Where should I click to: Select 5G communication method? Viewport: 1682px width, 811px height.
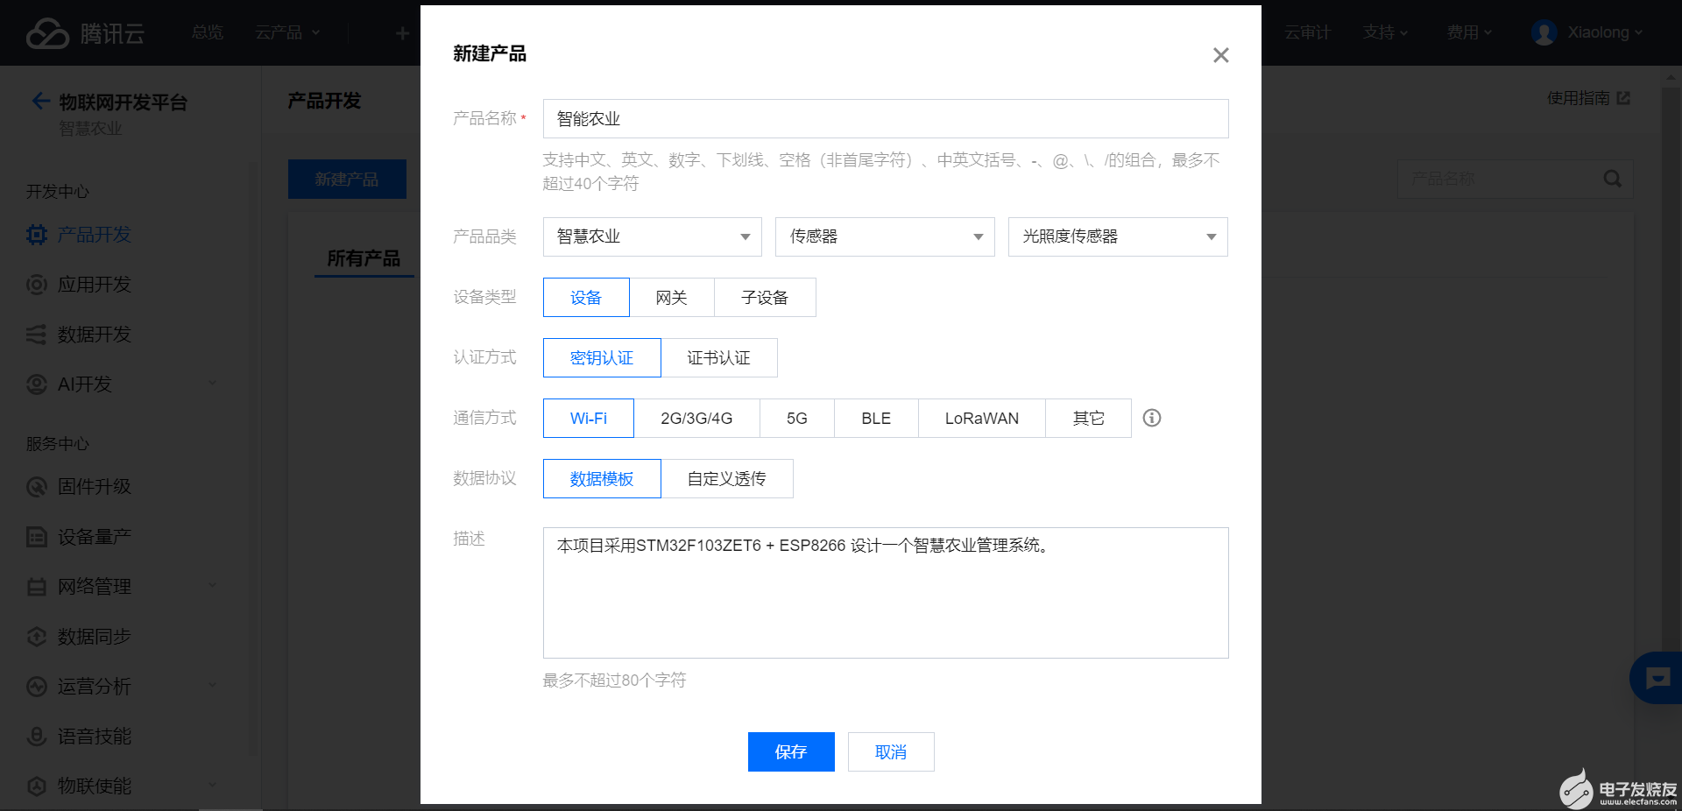tap(797, 419)
